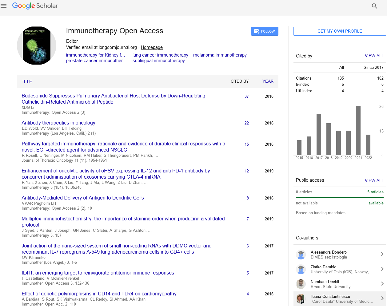Open the Homepage link

pyautogui.click(x=152, y=47)
